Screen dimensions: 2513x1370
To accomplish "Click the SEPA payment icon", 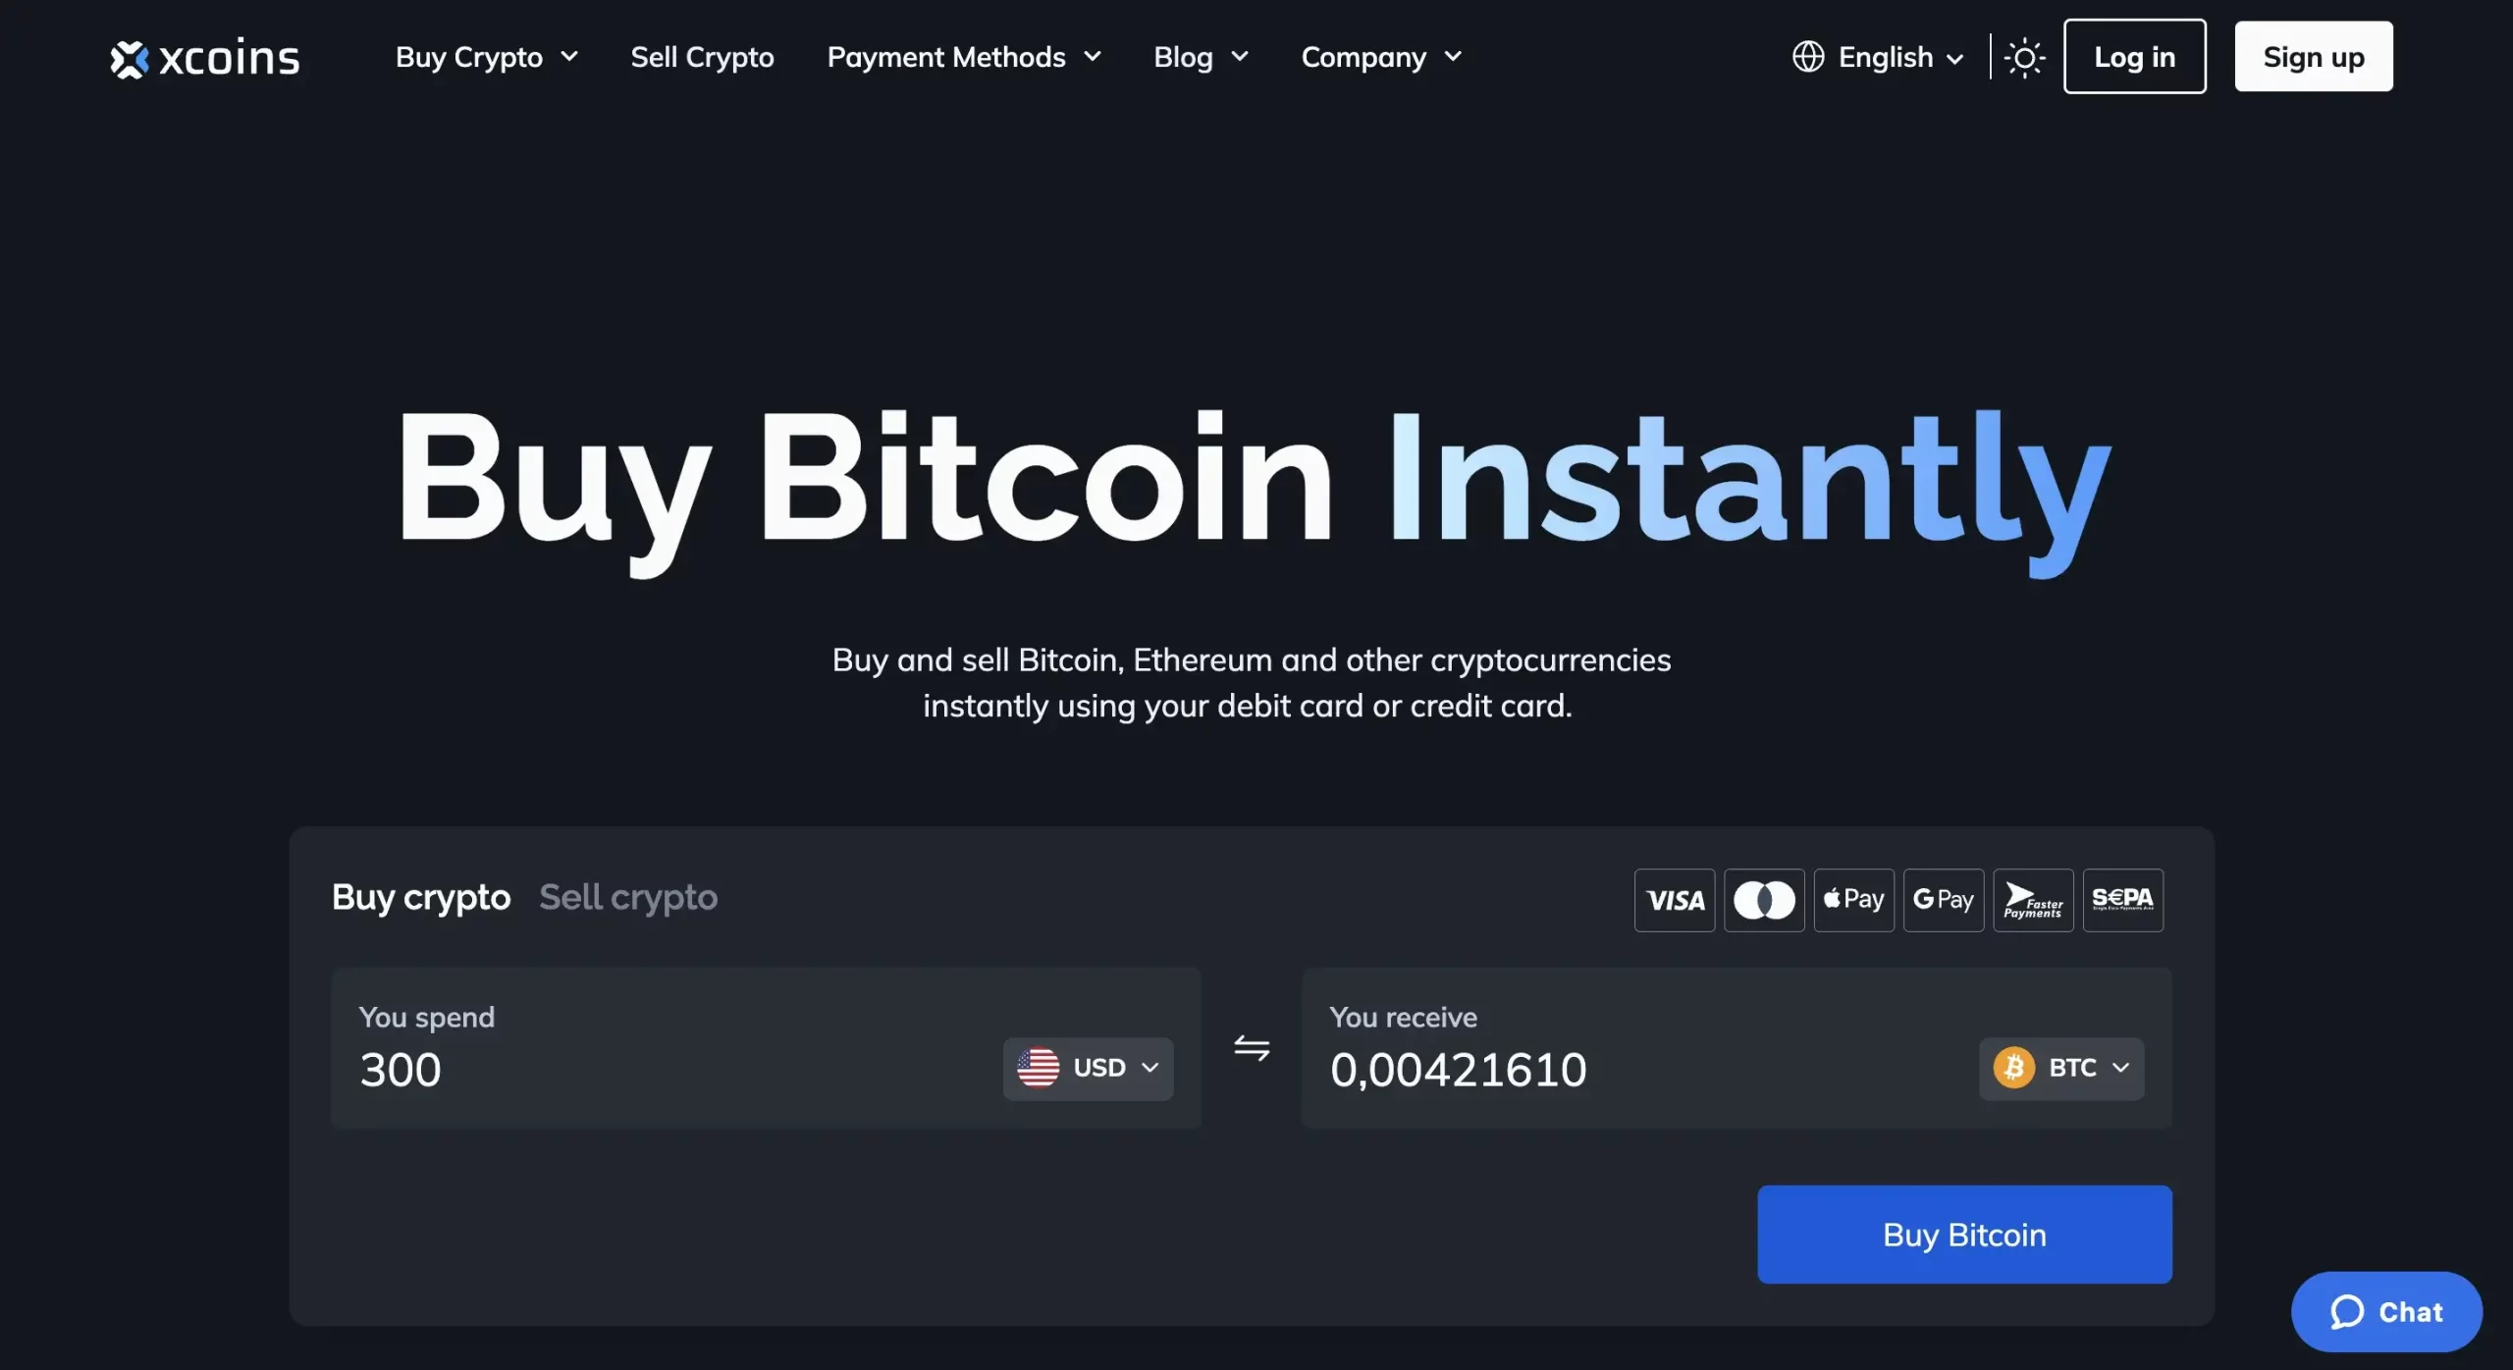I will pyautogui.click(x=2123, y=898).
